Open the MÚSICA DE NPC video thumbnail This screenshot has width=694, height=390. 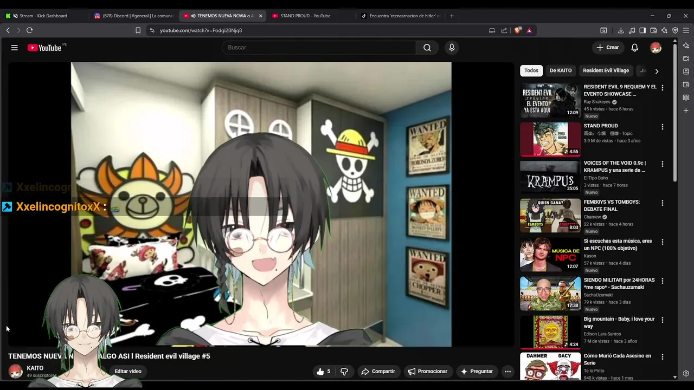[550, 255]
